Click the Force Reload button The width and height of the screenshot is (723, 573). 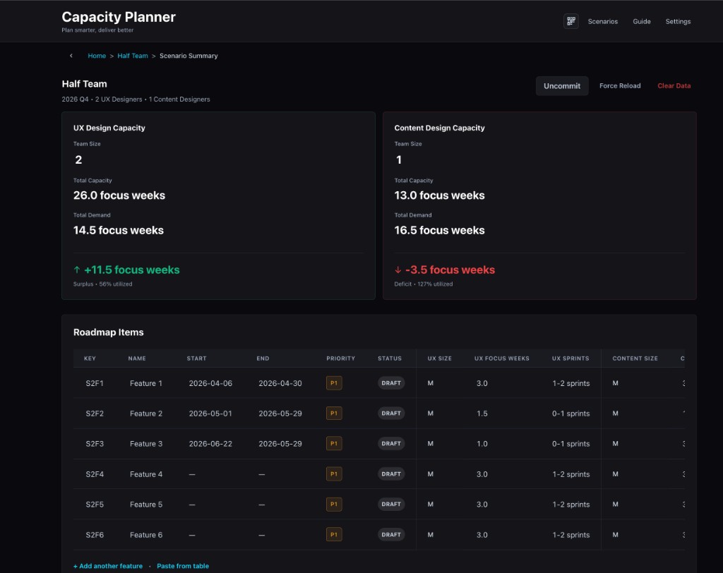(x=620, y=86)
